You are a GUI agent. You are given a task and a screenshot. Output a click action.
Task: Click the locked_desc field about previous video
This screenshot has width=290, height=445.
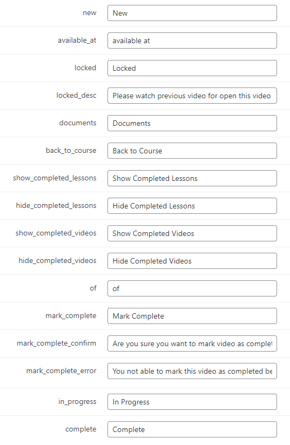(x=192, y=96)
